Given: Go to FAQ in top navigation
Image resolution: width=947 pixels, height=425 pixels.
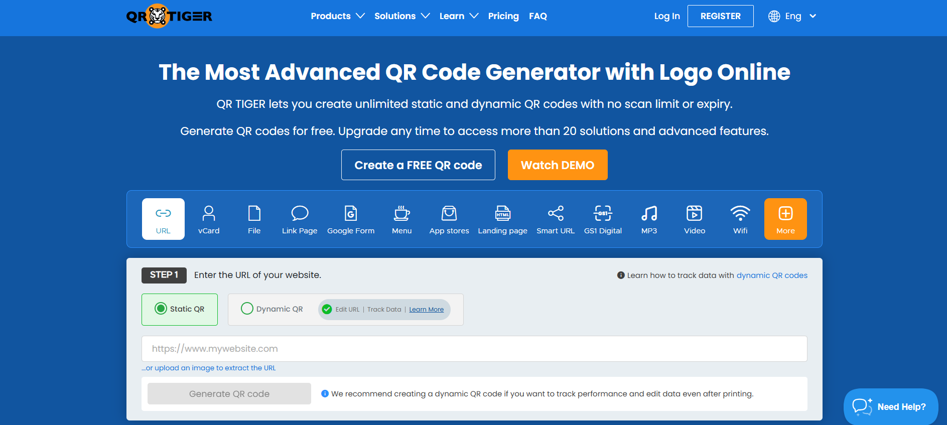Looking at the screenshot, I should click(537, 16).
